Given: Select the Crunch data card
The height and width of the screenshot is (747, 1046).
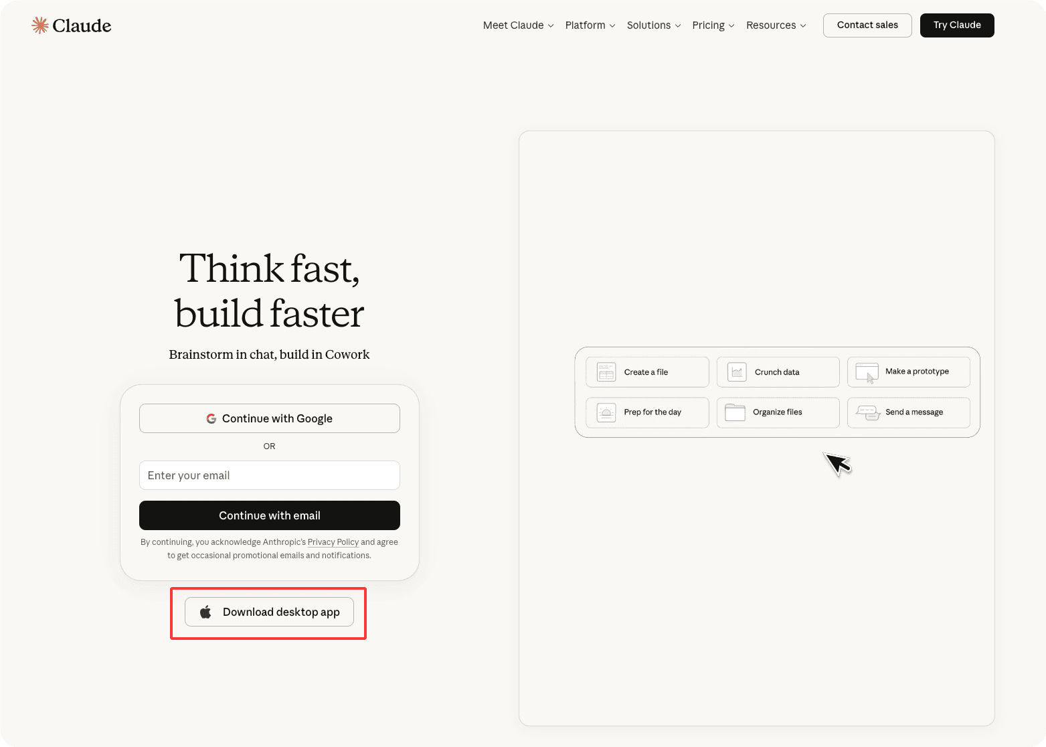Looking at the screenshot, I should point(778,372).
